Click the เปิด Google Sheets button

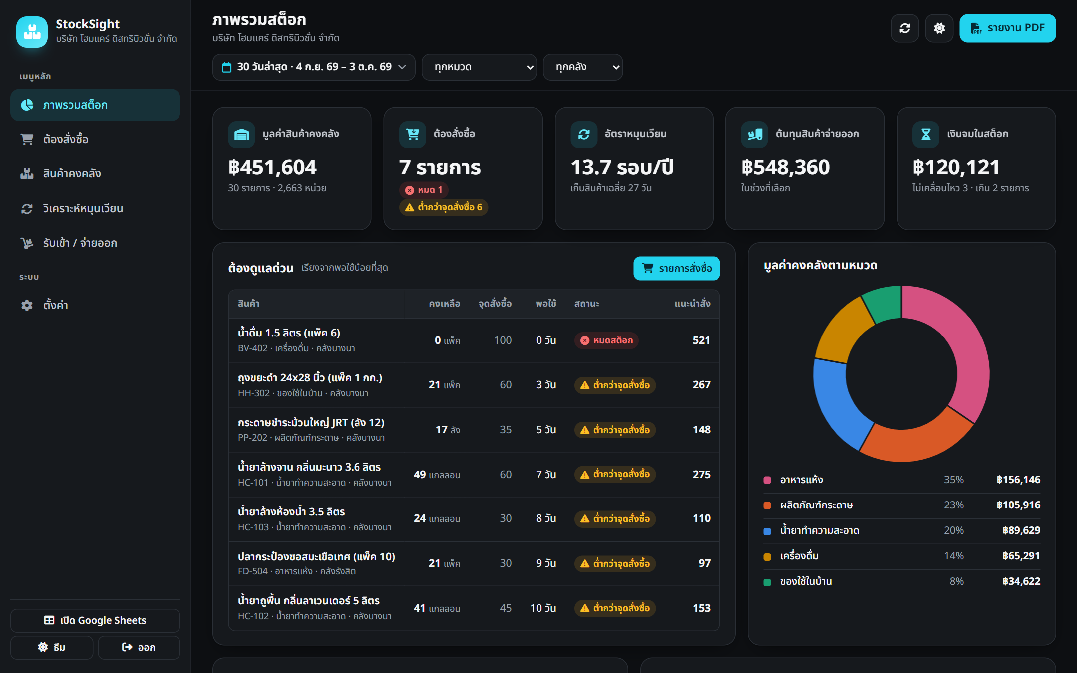click(x=95, y=621)
